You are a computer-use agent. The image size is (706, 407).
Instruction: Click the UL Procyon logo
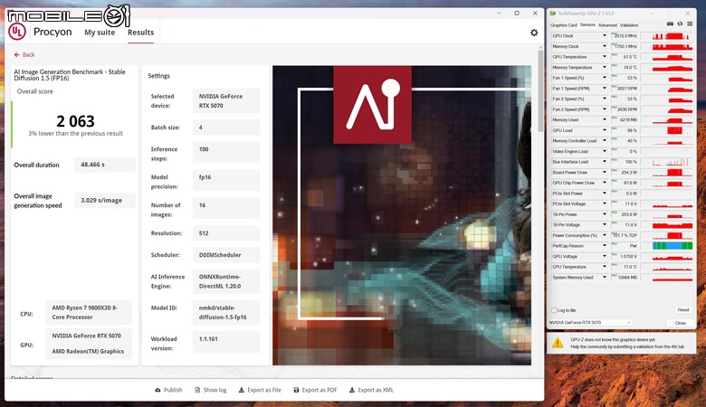16,32
